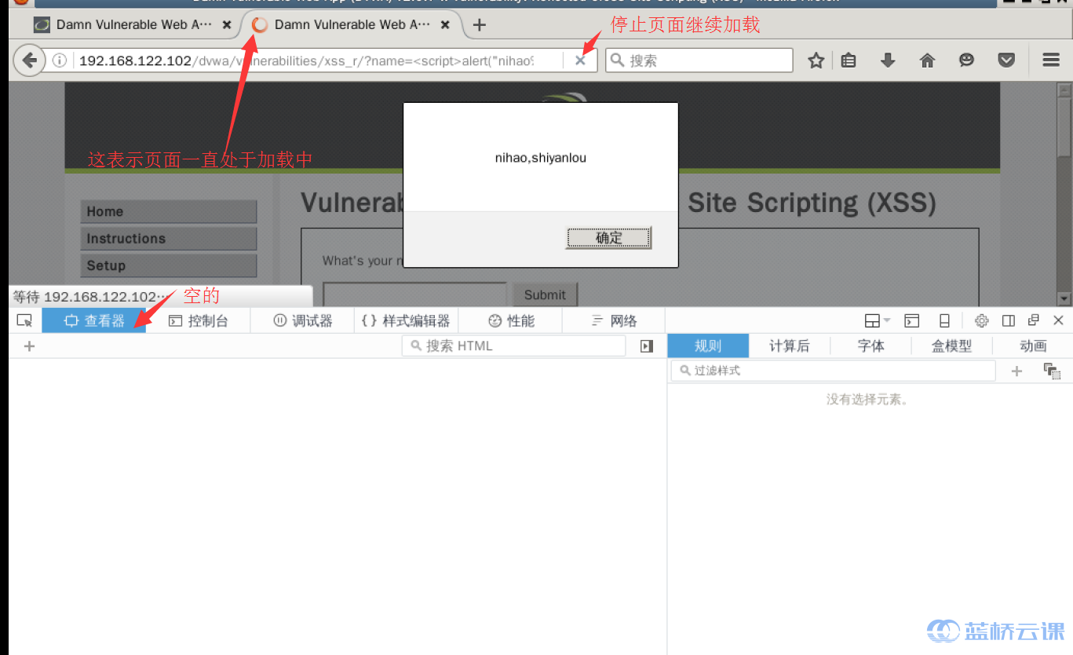Viewport: 1073px width, 655px height.
Task: Select the 规则 rules tab
Action: [708, 346]
